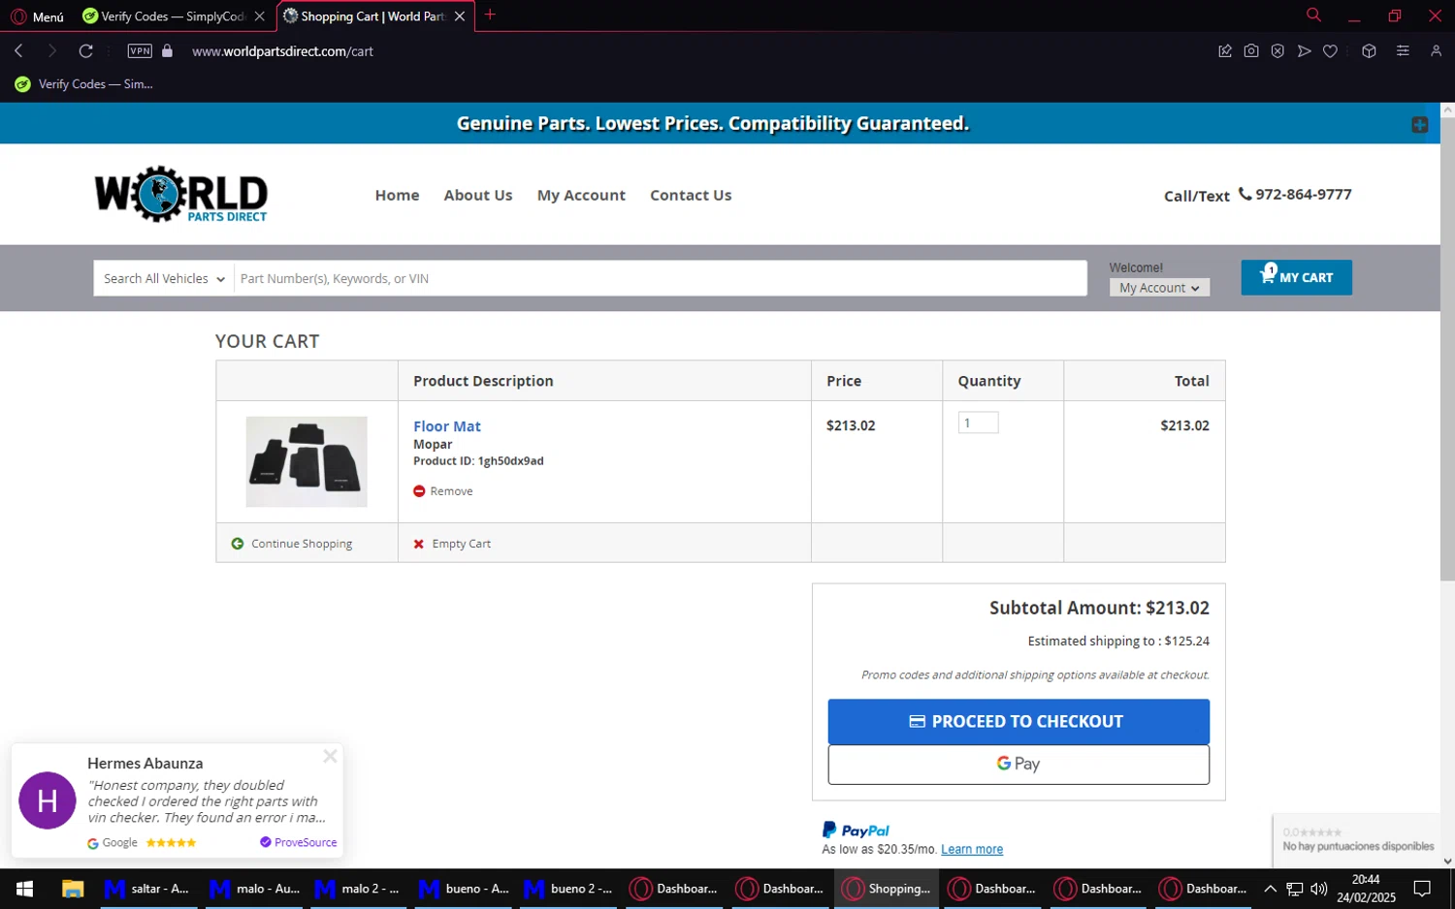Close the Shopping Cart browser tab
The image size is (1455, 909).
[x=460, y=16]
